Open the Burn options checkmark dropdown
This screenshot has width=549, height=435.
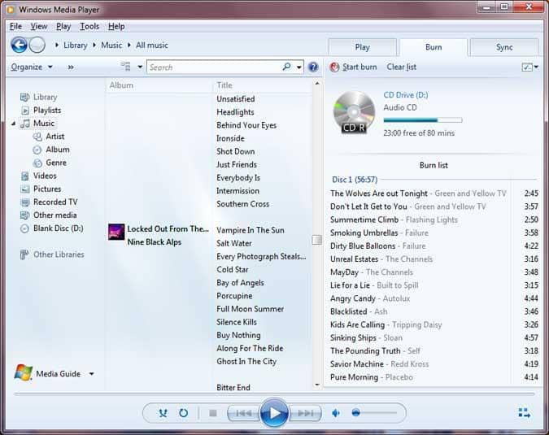[529, 67]
